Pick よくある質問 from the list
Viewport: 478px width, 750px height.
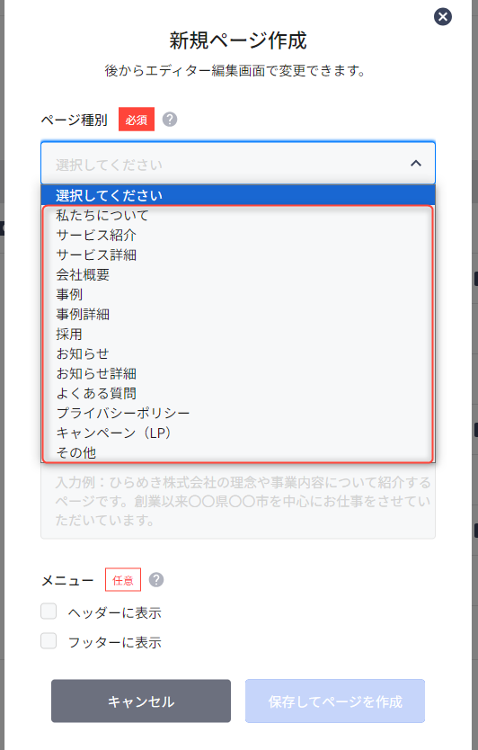point(238,393)
